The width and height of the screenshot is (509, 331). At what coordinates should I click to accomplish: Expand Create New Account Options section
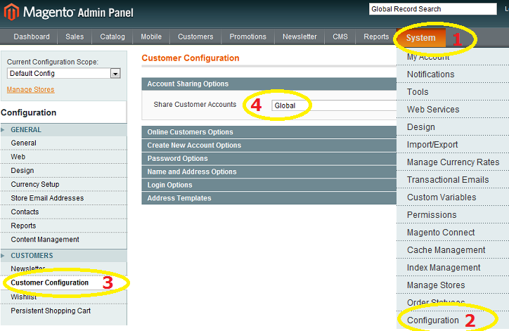point(269,145)
